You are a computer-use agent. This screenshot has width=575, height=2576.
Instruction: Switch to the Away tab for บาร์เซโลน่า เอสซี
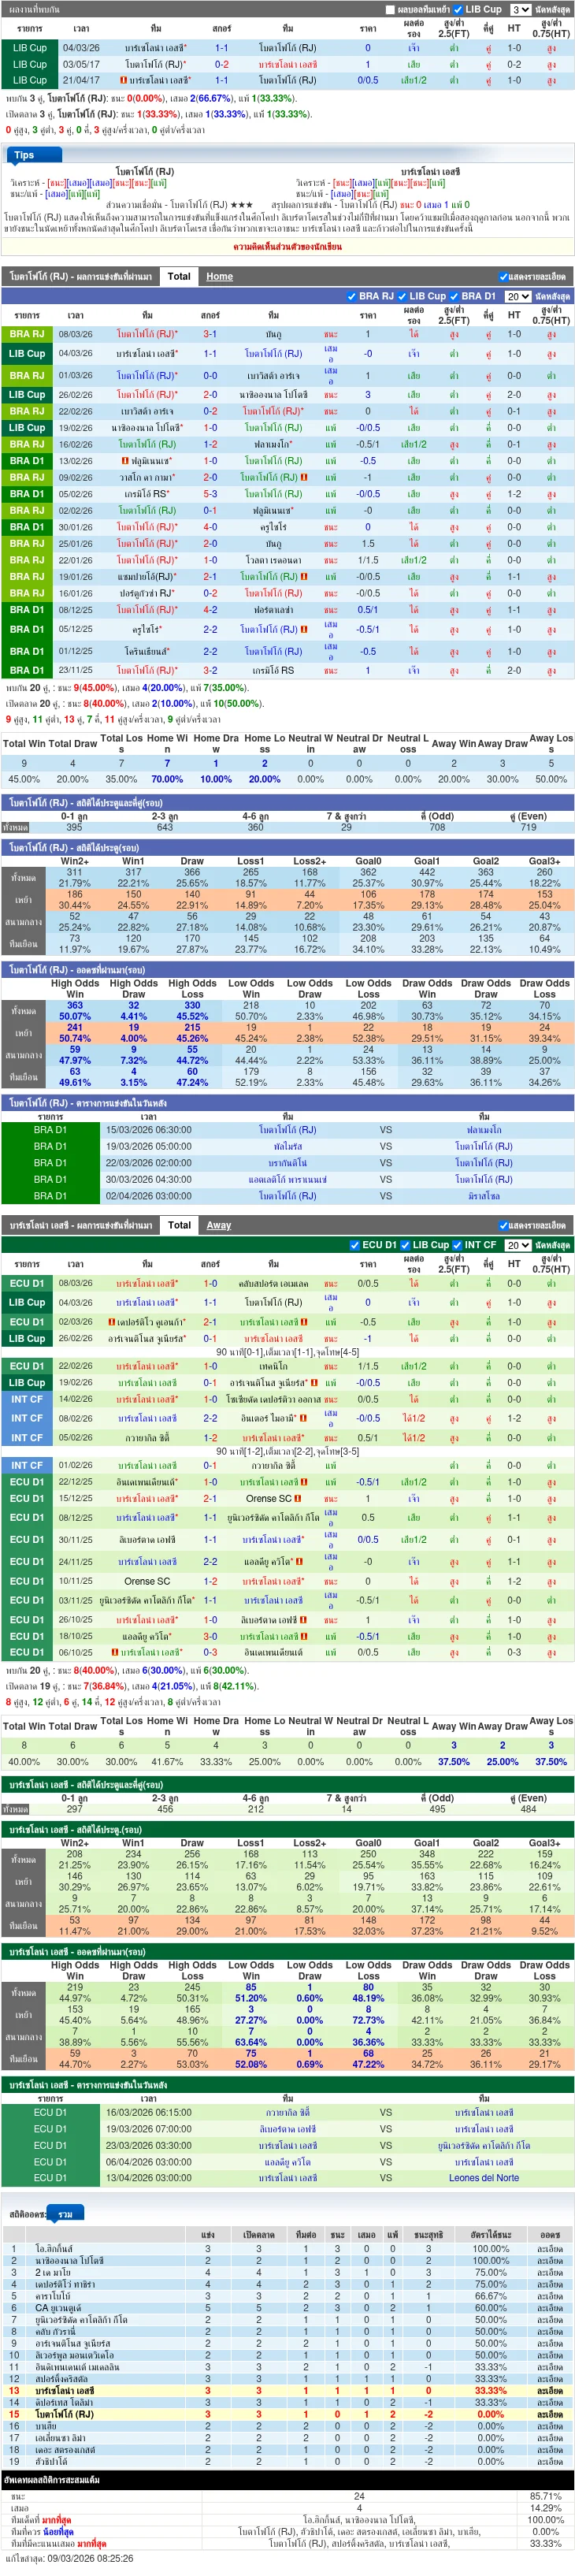[x=218, y=1226]
